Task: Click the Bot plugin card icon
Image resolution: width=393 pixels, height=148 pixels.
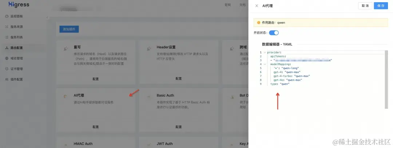Action: point(232,97)
